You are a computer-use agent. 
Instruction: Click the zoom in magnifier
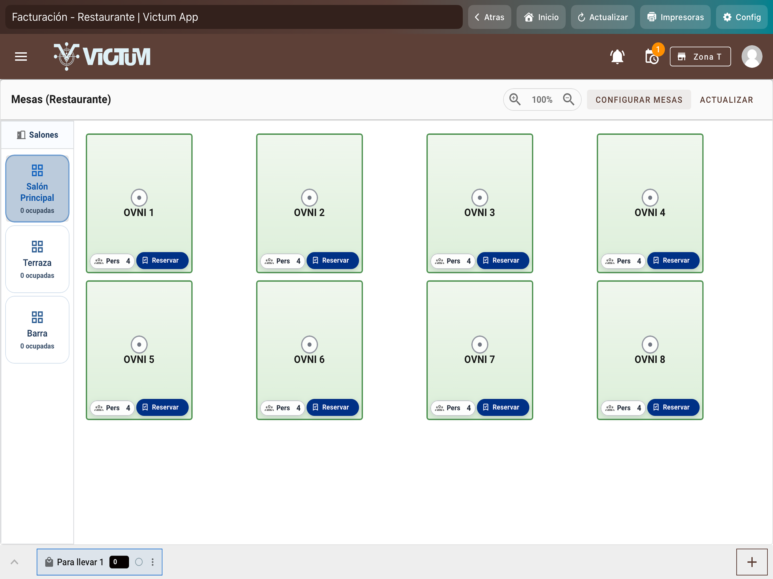point(515,100)
